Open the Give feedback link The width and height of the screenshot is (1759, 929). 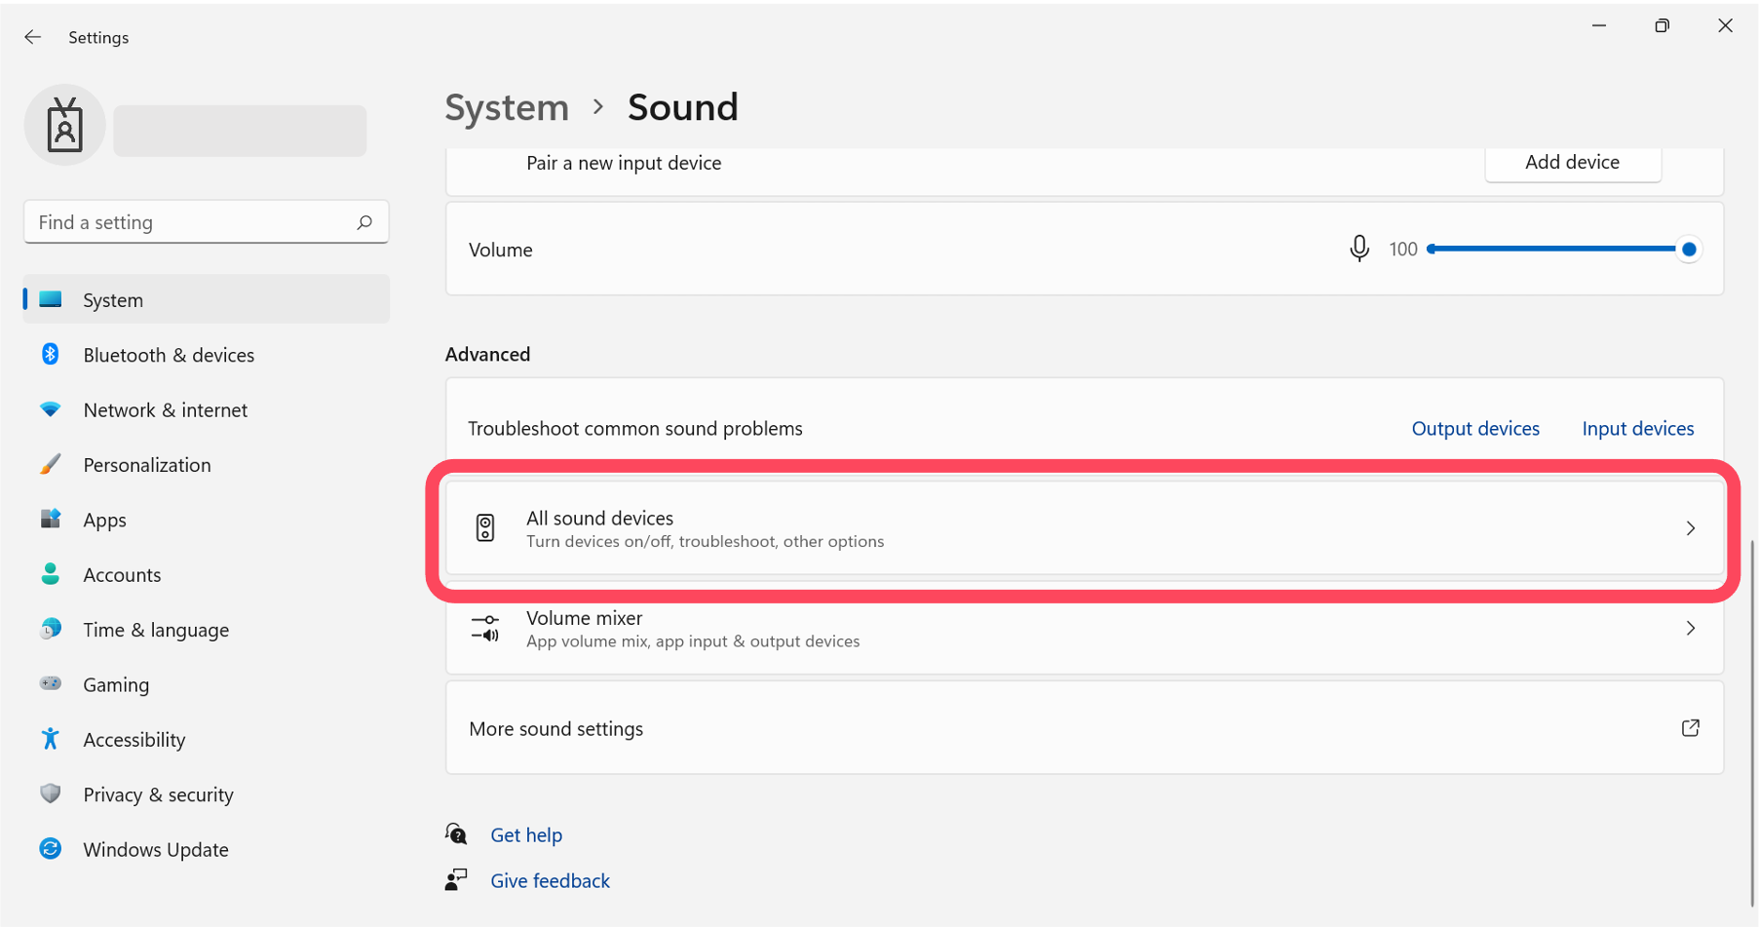550,880
